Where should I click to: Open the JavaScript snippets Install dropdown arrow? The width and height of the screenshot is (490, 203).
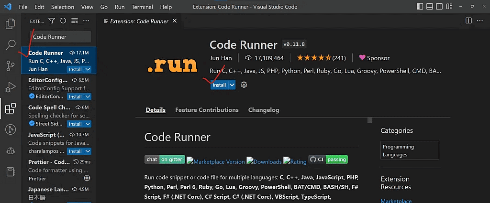88,151
